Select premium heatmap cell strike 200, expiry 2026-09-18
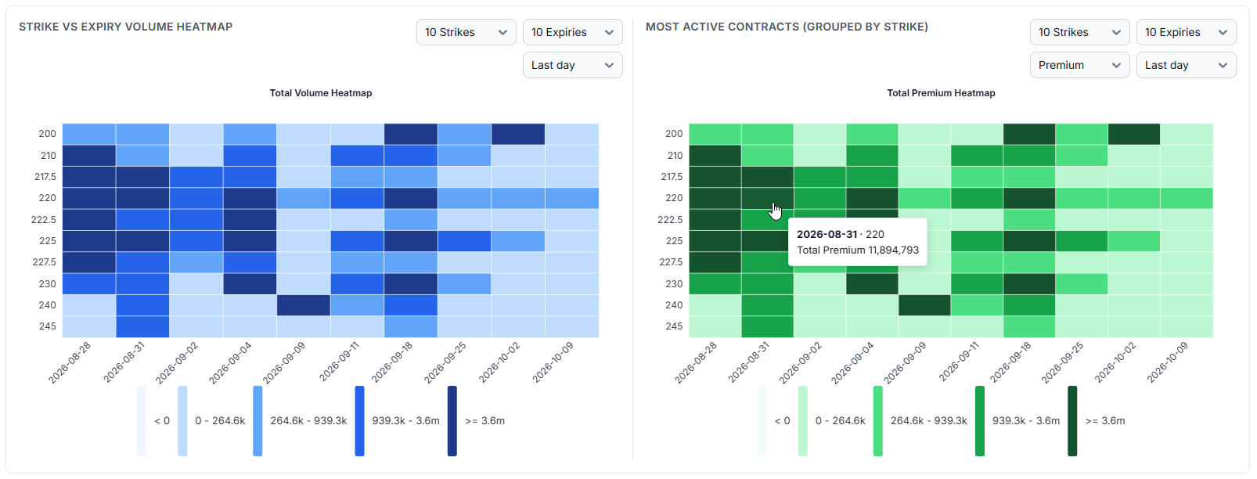Viewport: 1257px width, 479px height. [x=1029, y=134]
